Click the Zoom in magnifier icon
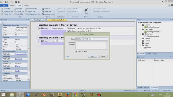The width and height of the screenshot is (173, 97). [43, 9]
